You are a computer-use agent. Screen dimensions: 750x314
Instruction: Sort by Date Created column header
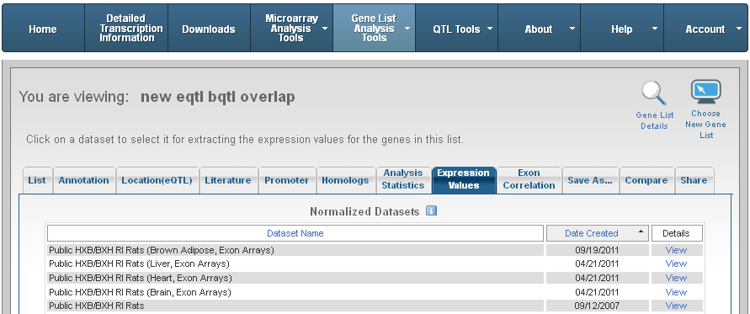coord(598,233)
